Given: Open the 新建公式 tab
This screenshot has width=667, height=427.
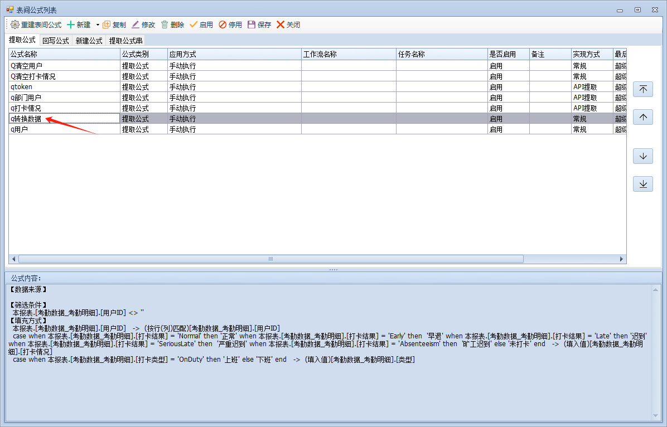Looking at the screenshot, I should point(89,41).
